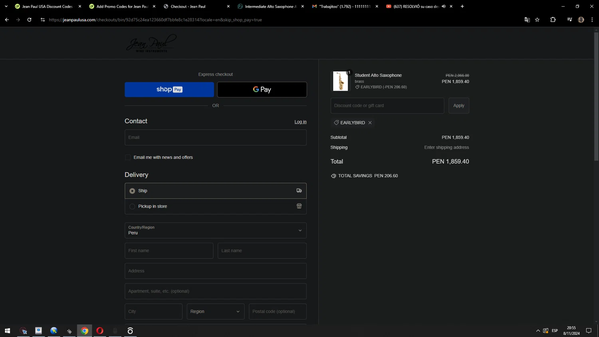
Task: Focus the Apartment, suite optional field
Action: pyautogui.click(x=216, y=291)
